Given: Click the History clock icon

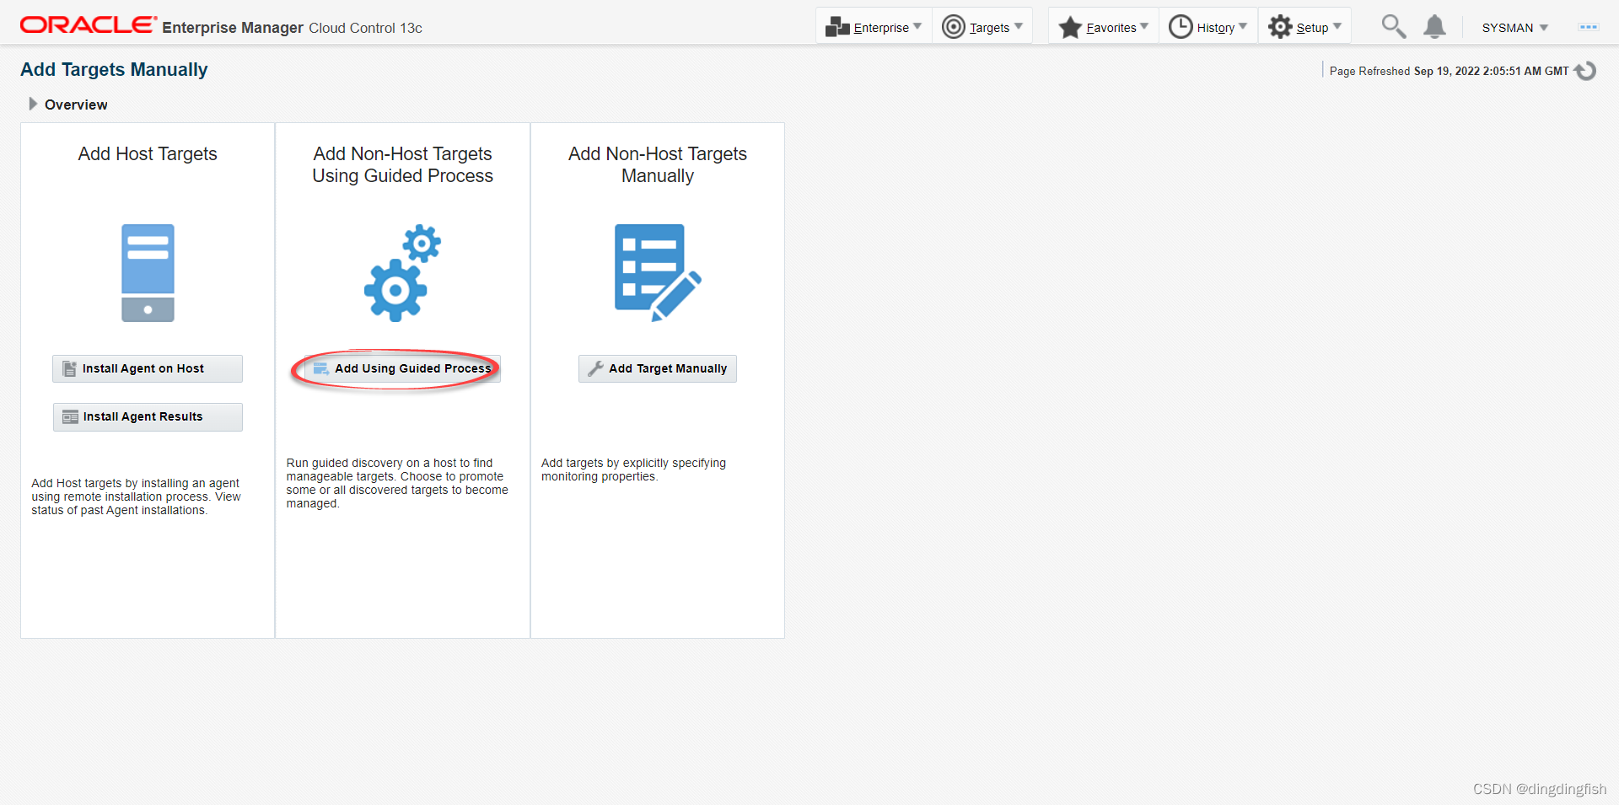Looking at the screenshot, I should 1181,27.
